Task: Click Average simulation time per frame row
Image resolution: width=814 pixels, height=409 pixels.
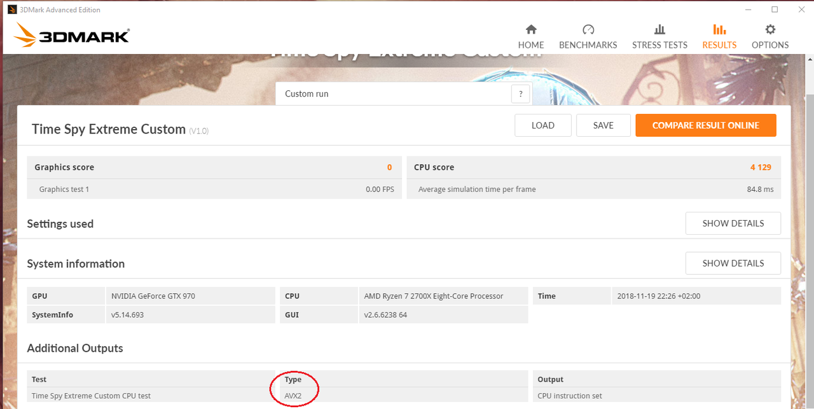Action: (594, 189)
